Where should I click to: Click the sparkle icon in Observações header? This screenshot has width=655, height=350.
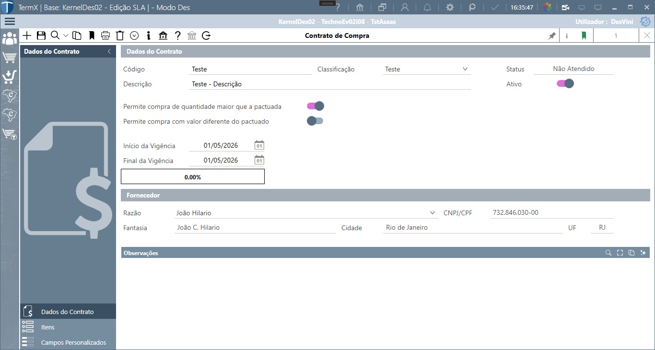click(x=643, y=253)
